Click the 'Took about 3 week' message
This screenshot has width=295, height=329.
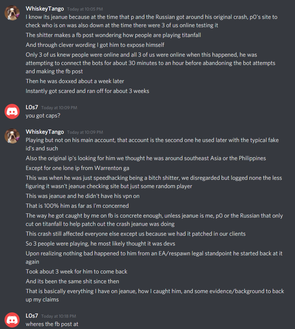click(x=76, y=272)
